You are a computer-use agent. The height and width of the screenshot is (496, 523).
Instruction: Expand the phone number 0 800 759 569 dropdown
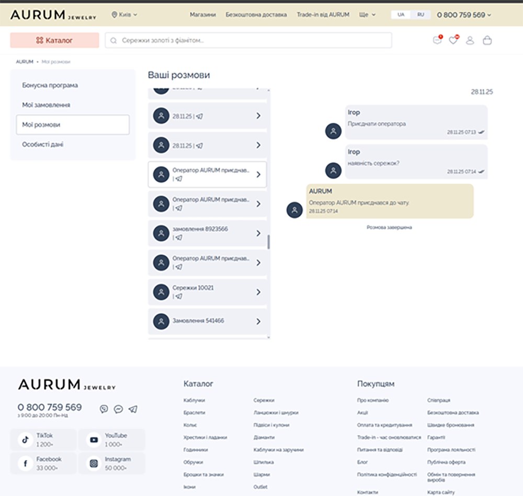tap(464, 15)
